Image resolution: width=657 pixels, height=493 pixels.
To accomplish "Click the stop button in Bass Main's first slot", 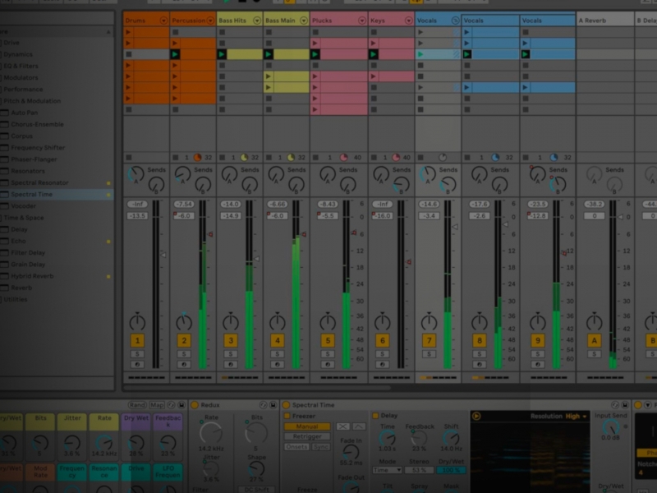I will pos(269,33).
